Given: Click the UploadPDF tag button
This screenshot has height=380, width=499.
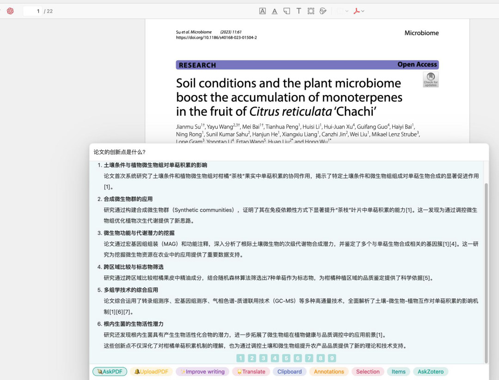Looking at the screenshot, I should click(x=151, y=371).
